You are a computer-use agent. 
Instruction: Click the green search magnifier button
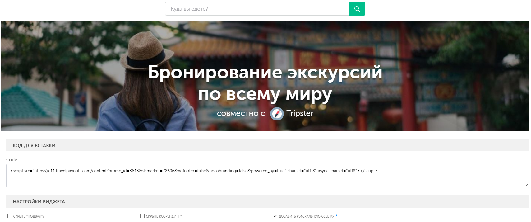(x=357, y=9)
